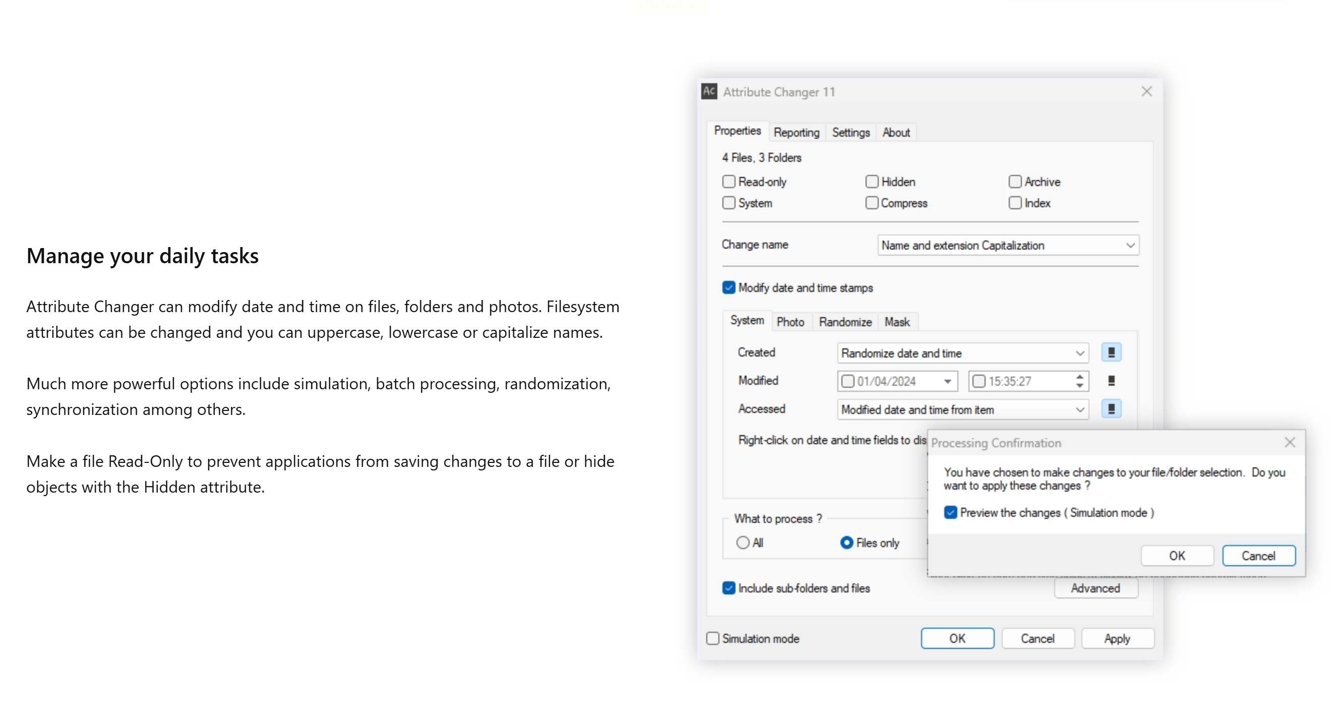Tick the Index checkbox
This screenshot has width=1341, height=719.
tap(1015, 203)
